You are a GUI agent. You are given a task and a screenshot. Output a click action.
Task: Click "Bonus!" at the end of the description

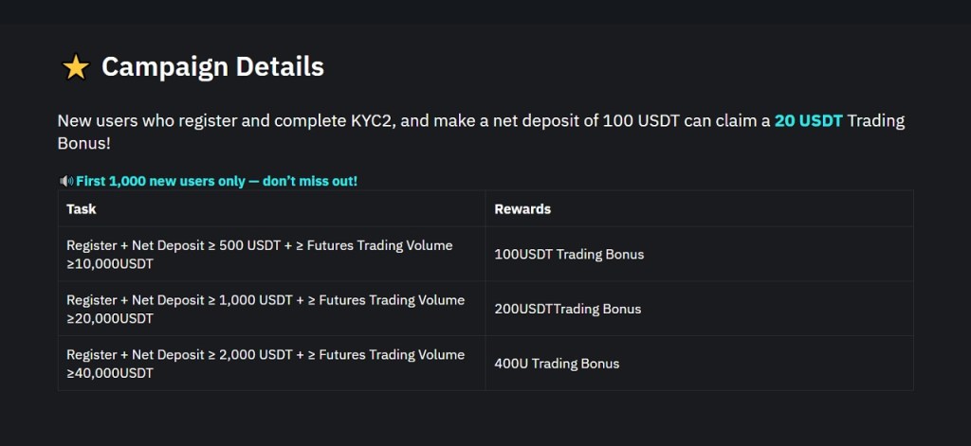[83, 143]
